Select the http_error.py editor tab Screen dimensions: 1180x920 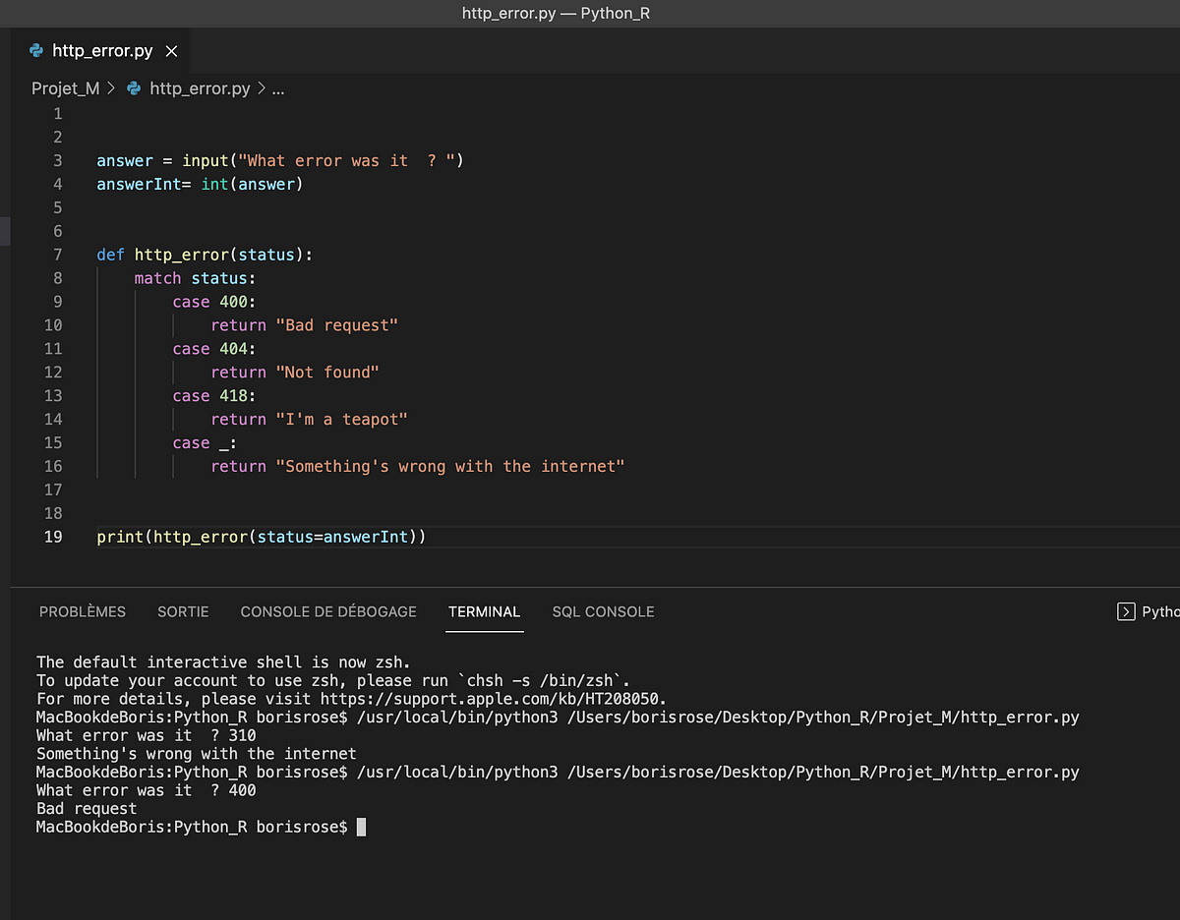(102, 51)
